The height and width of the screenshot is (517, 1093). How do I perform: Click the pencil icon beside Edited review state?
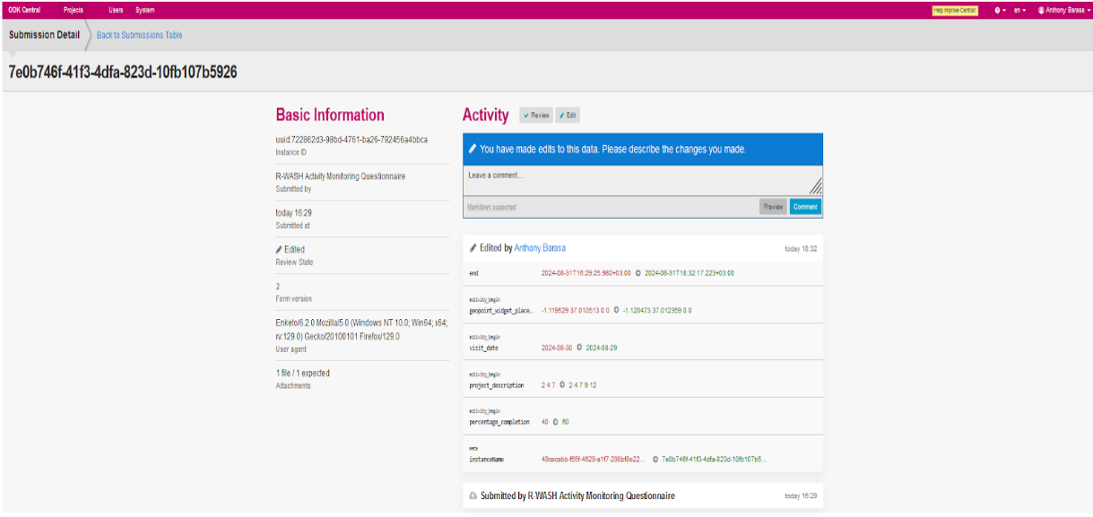(x=279, y=250)
